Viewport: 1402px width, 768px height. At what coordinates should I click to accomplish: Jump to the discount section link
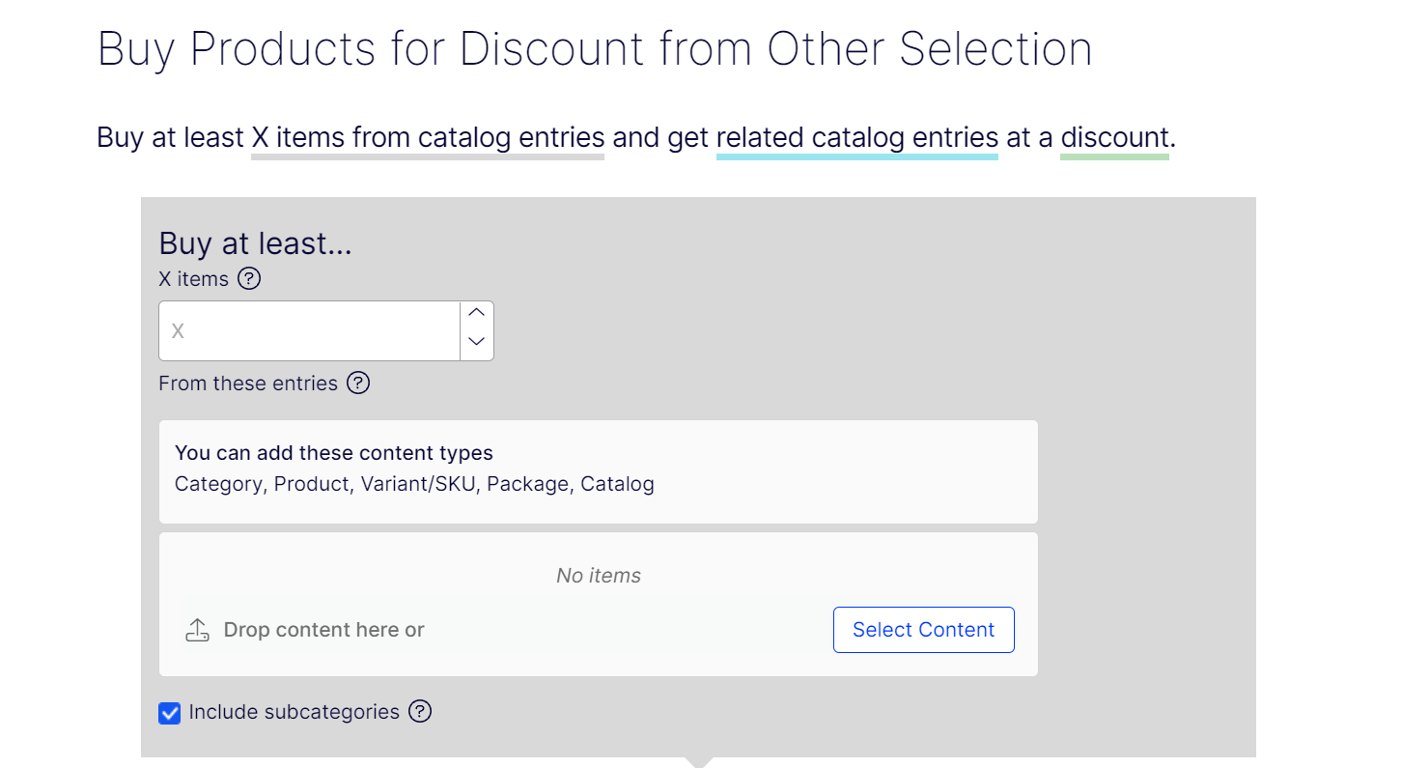coord(1114,138)
